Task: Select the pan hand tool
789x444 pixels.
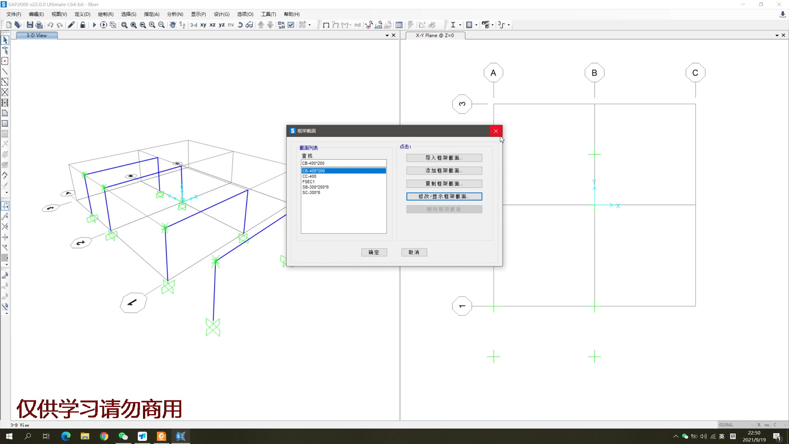Action: click(173, 25)
